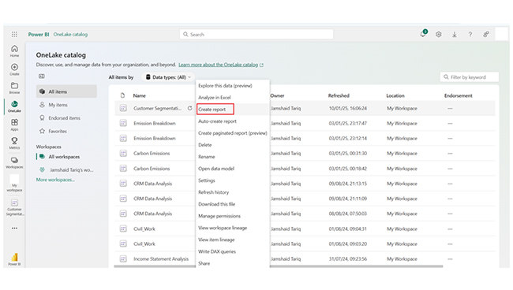This screenshot has height=290, width=513.
Task: Open Income Statement Analysis item
Action: [161, 259]
